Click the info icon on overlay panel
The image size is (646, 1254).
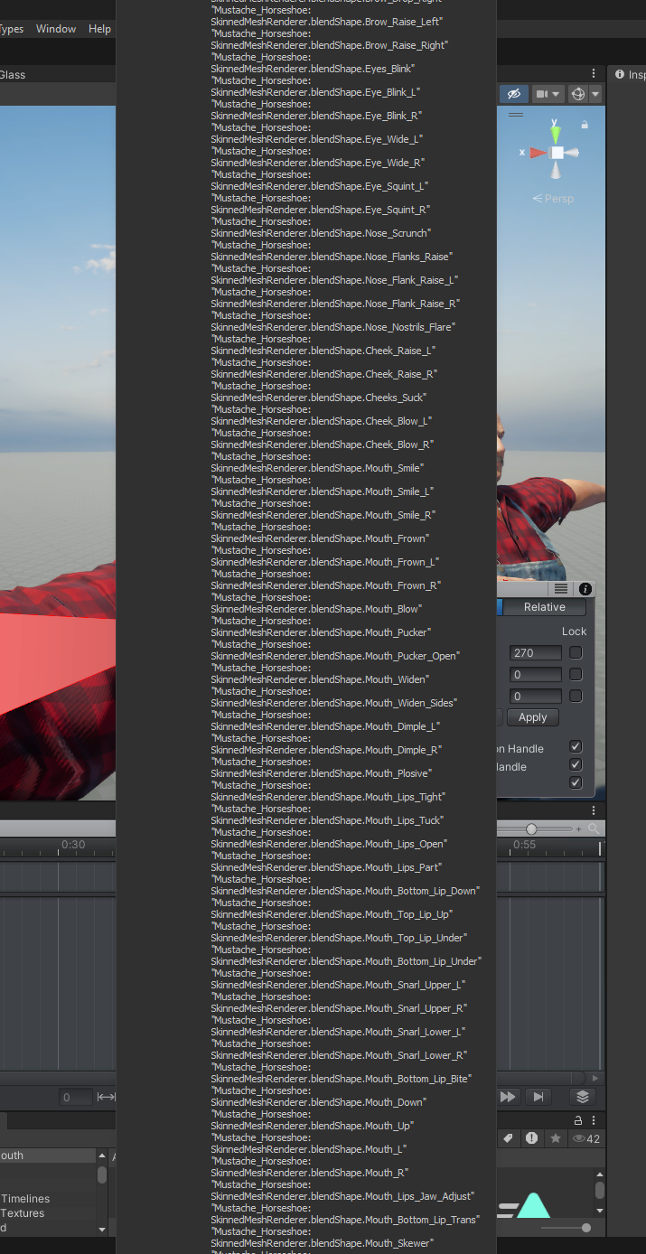tap(585, 588)
